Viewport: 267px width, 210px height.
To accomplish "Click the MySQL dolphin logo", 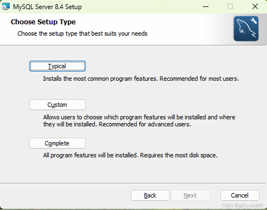I will [246, 29].
